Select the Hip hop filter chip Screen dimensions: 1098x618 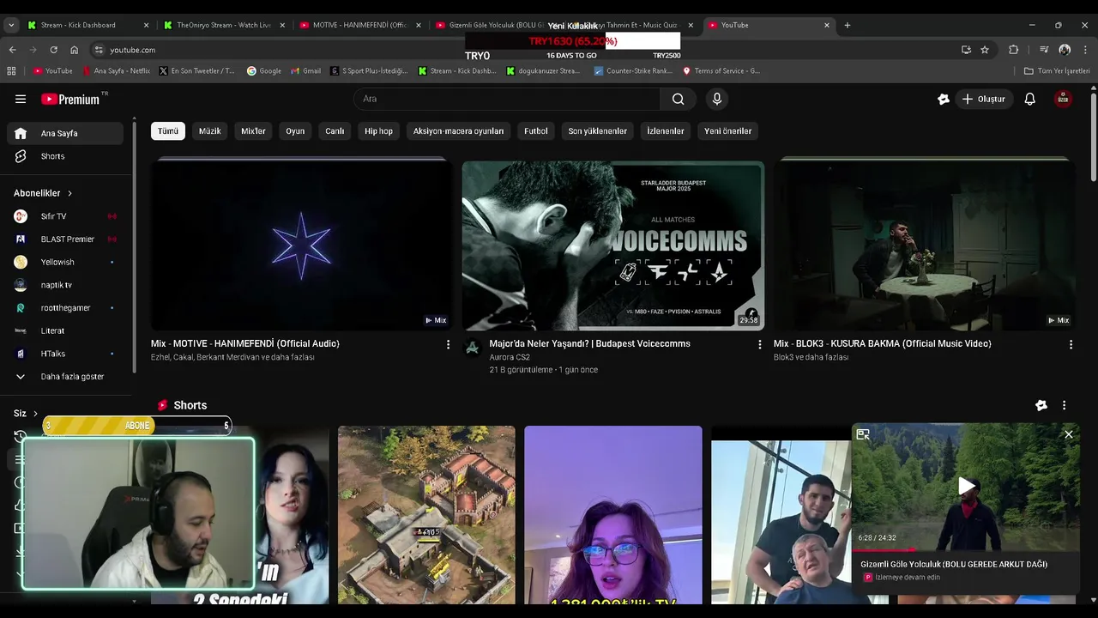378,131
